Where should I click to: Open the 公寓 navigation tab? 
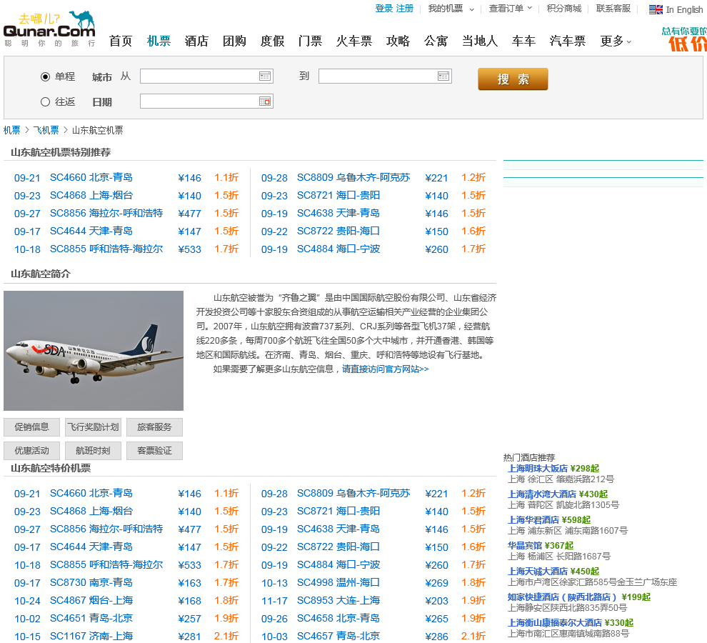(x=436, y=41)
